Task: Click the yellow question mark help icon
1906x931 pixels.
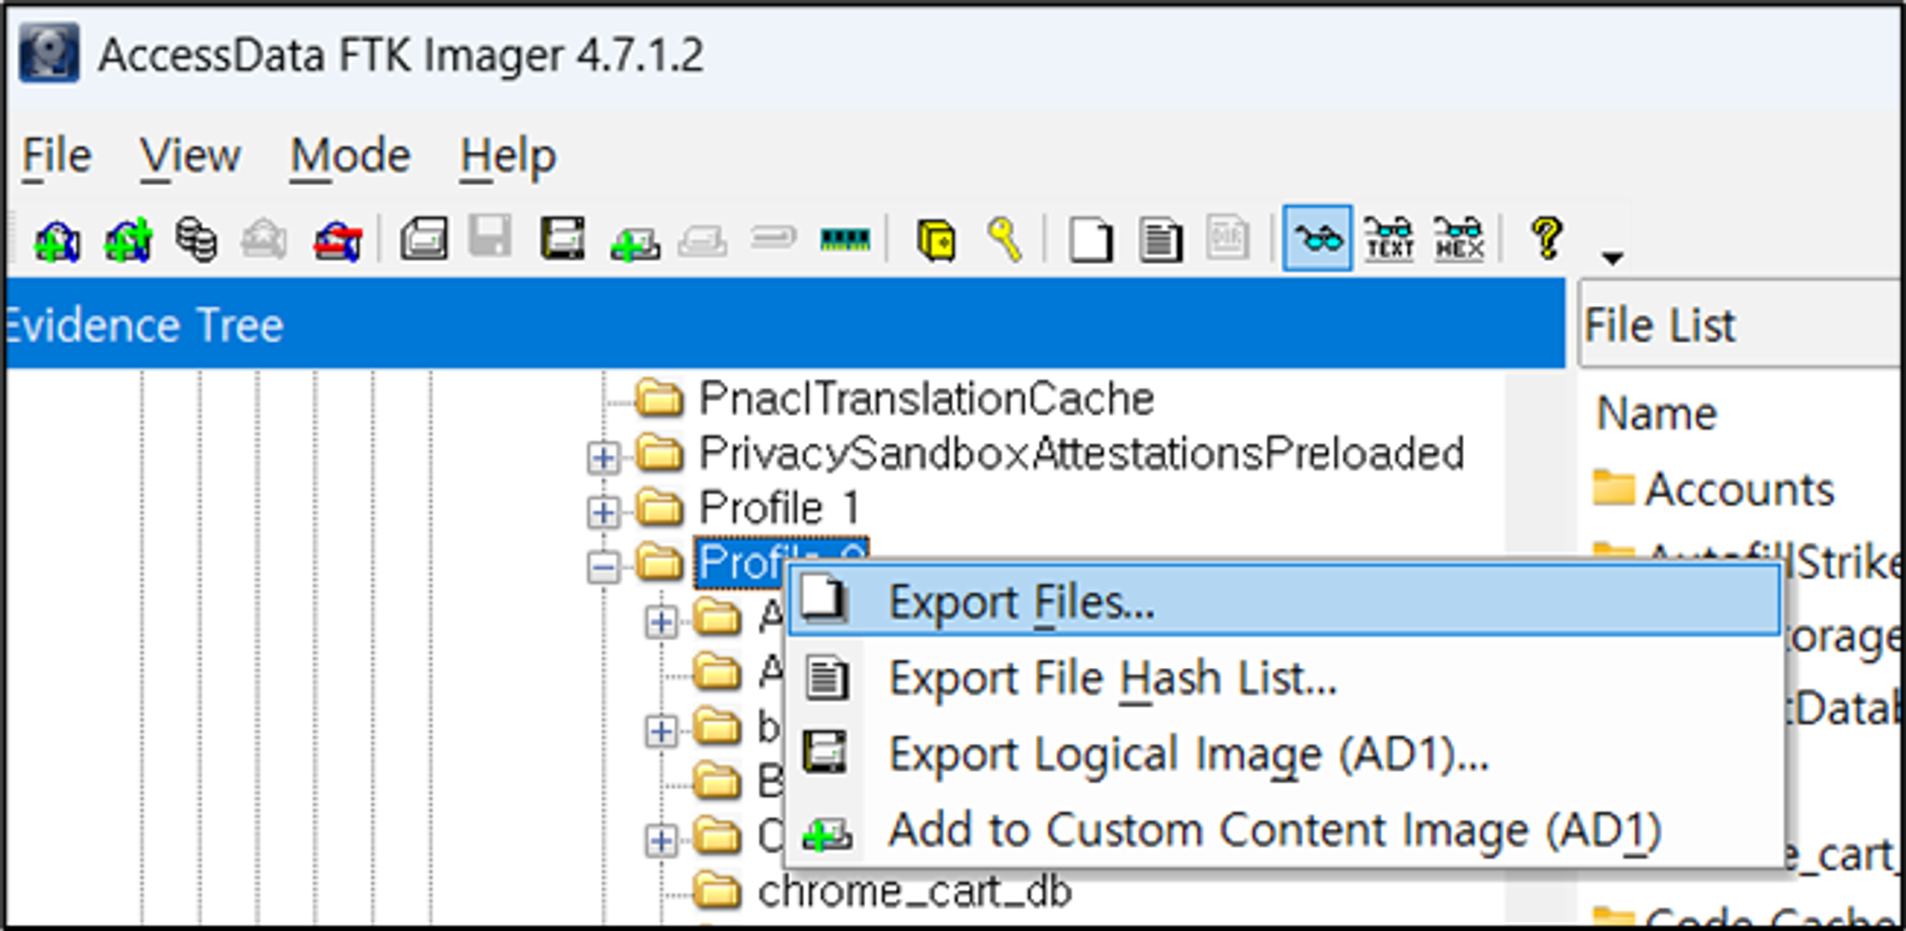Action: (1548, 237)
